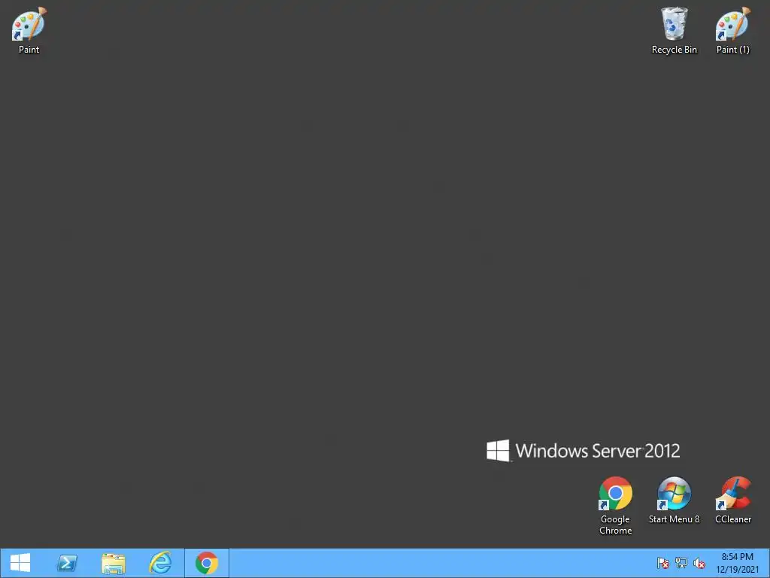Select the Paint shortcut icon at top-left of desktop
This screenshot has width=770, height=578.
pyautogui.click(x=29, y=30)
